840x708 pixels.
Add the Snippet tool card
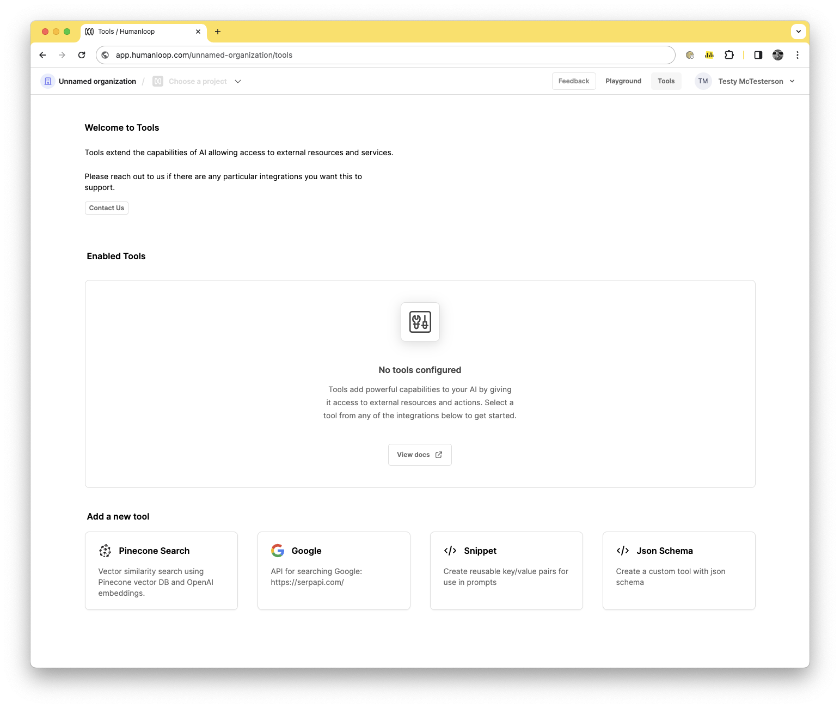coord(506,571)
